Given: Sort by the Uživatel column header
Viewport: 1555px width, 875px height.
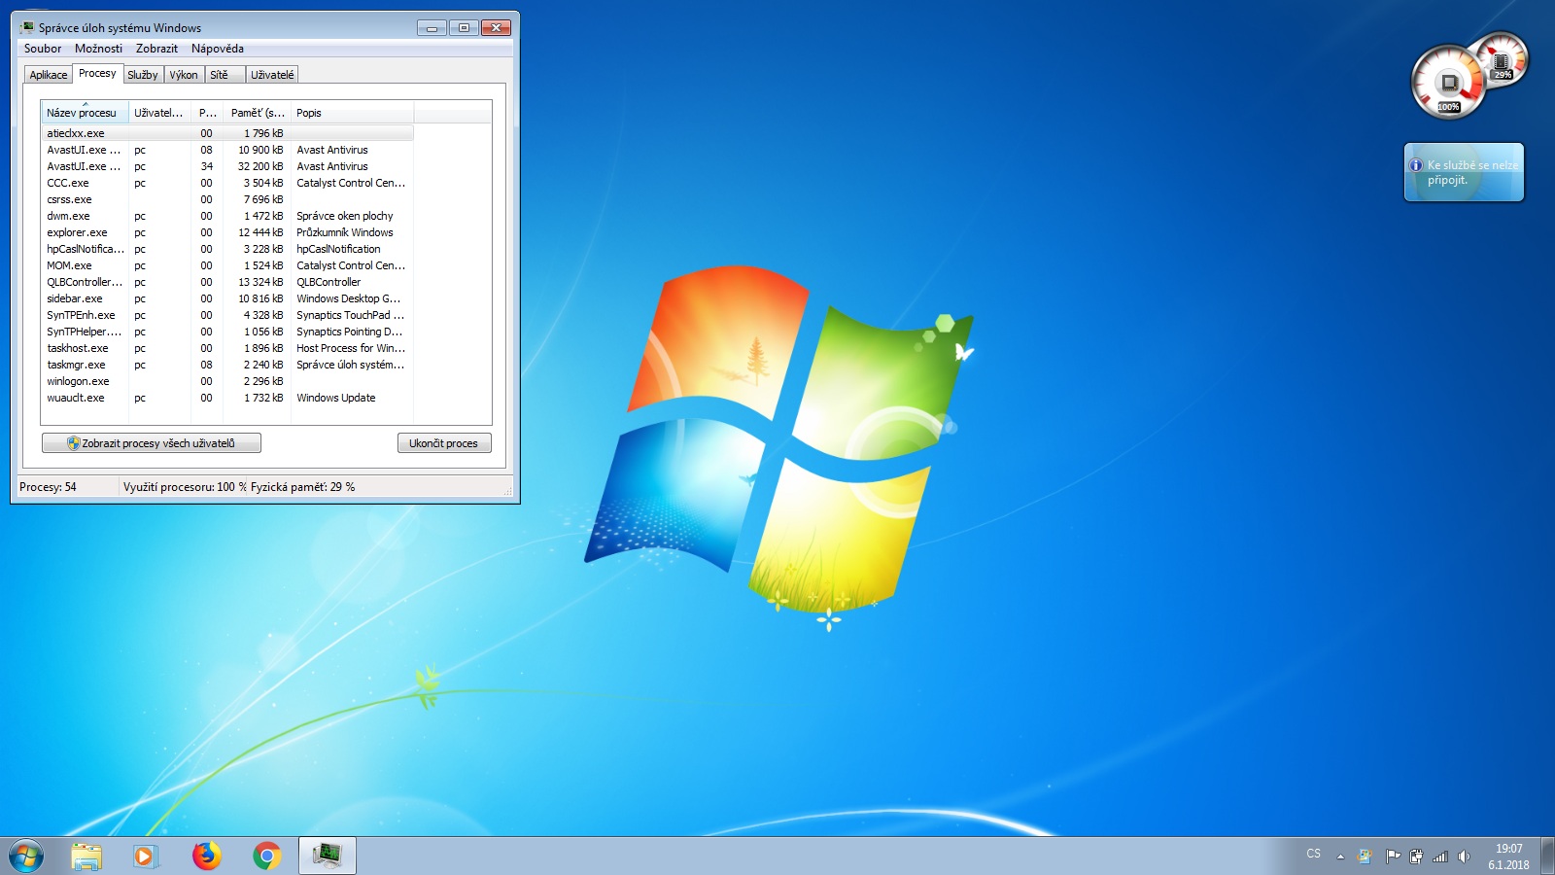Looking at the screenshot, I should (159, 113).
